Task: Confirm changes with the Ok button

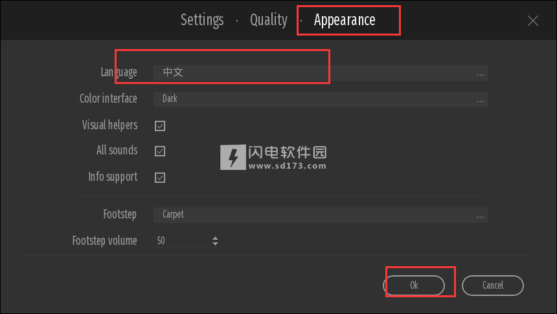Action: pos(414,286)
